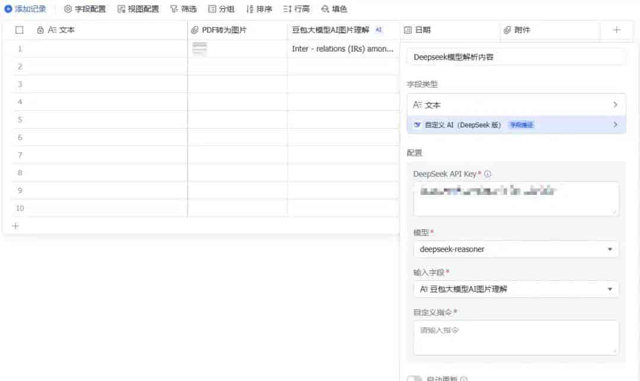Expand the 文本 field type selector
This screenshot has width=640, height=381.
coord(516,105)
